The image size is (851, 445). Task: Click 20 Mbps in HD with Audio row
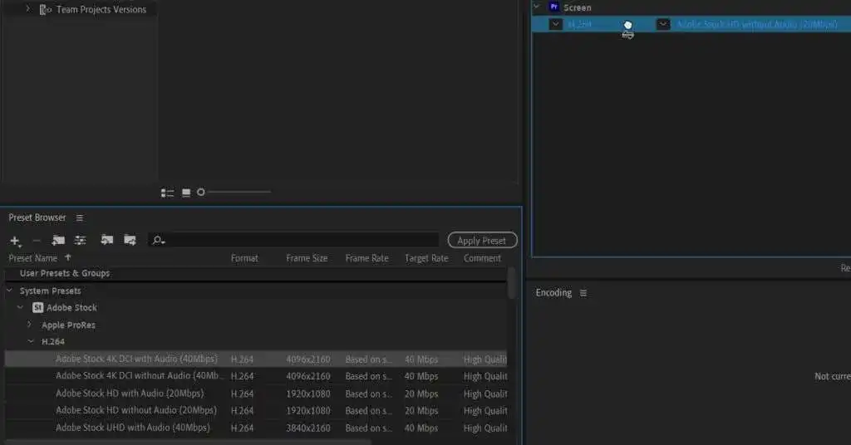click(421, 394)
